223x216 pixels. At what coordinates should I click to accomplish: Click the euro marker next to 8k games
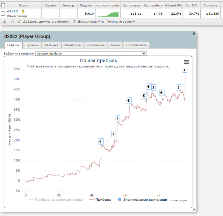tap(162, 93)
